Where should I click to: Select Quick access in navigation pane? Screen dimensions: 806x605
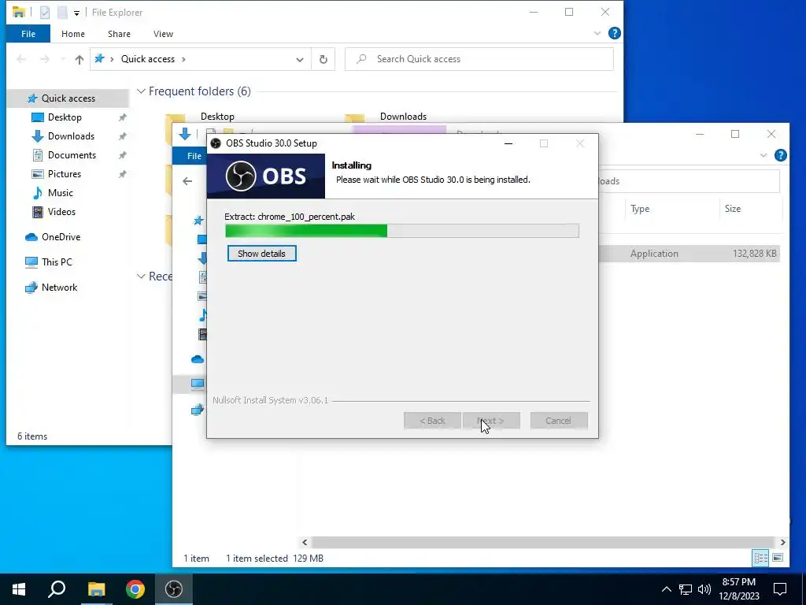(68, 98)
